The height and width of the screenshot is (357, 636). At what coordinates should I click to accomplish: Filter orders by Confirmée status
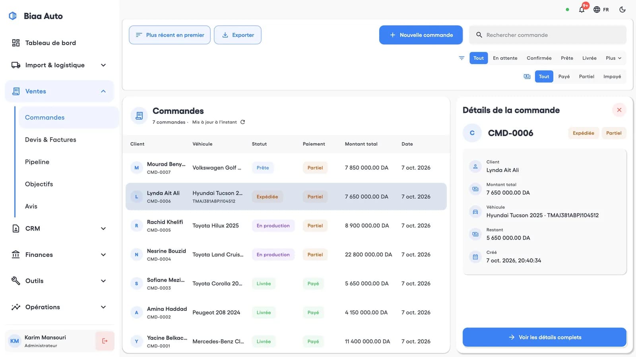[x=539, y=58]
